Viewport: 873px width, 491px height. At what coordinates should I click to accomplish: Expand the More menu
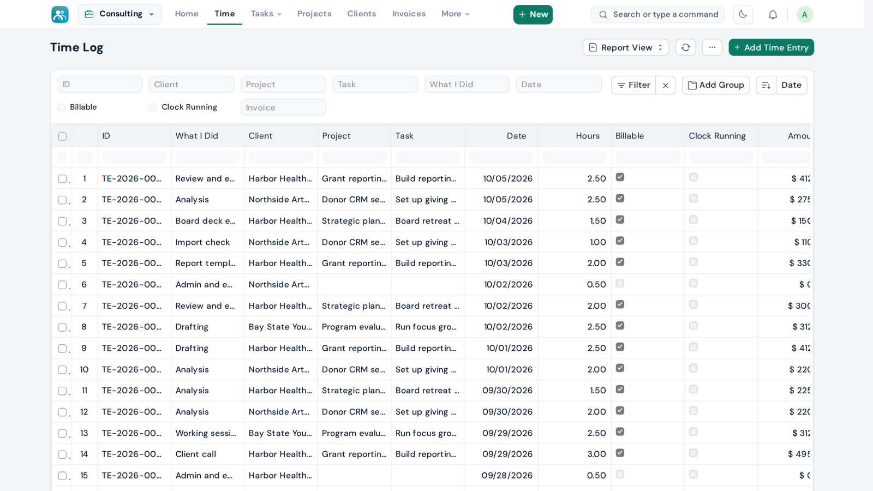456,14
